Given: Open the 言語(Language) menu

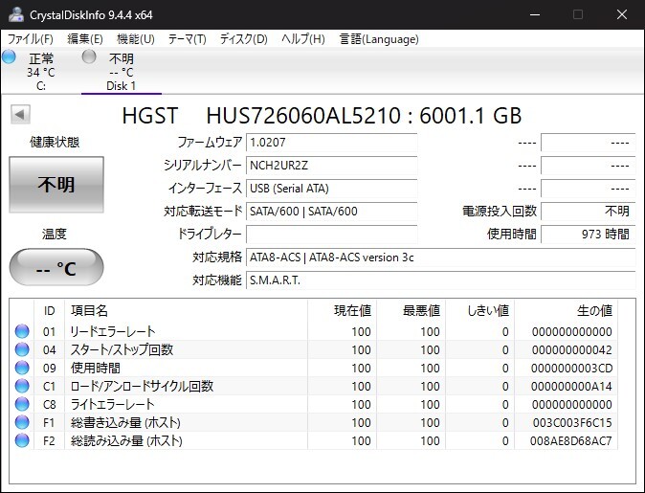Looking at the screenshot, I should (379, 39).
